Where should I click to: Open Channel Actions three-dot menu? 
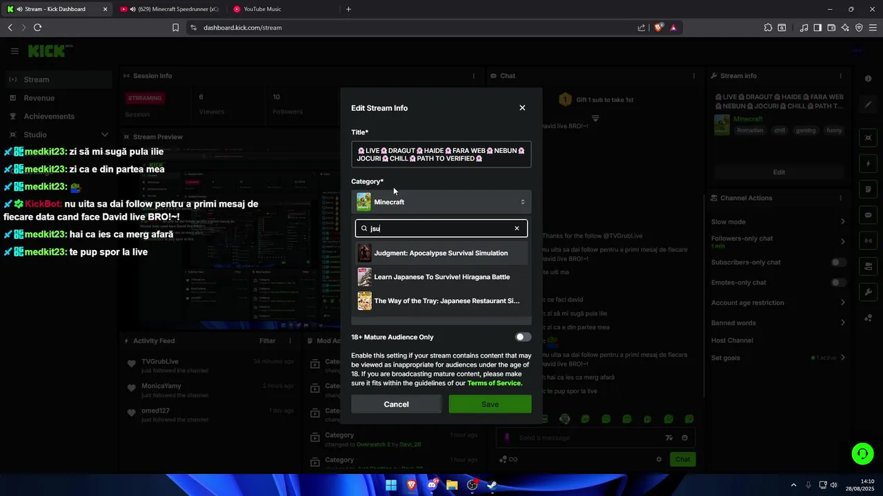point(840,198)
